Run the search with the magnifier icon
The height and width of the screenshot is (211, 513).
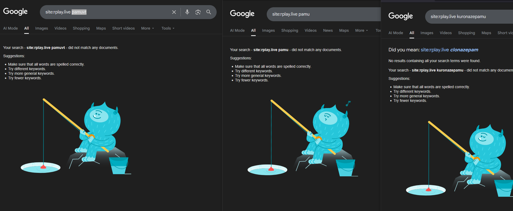click(209, 12)
